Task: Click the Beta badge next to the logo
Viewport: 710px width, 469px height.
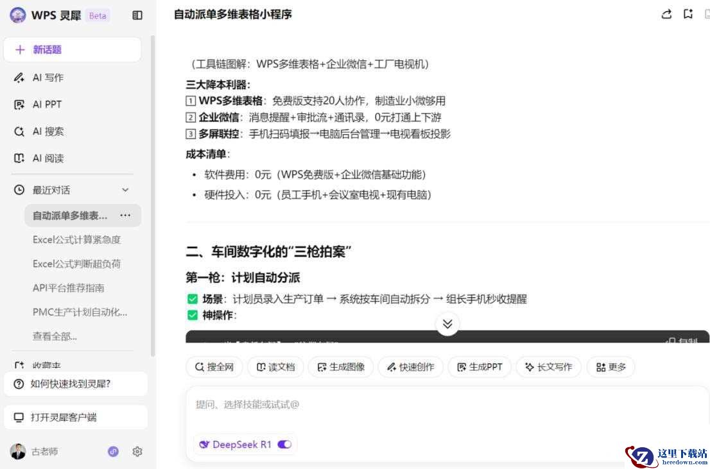Action: pyautogui.click(x=98, y=15)
